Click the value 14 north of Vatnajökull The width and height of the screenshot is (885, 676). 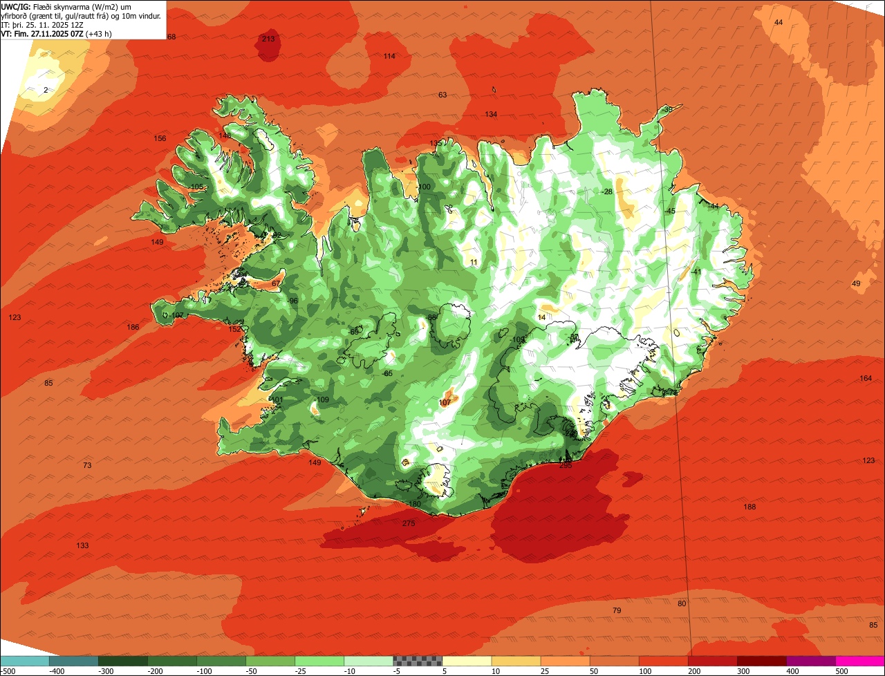pyautogui.click(x=541, y=317)
